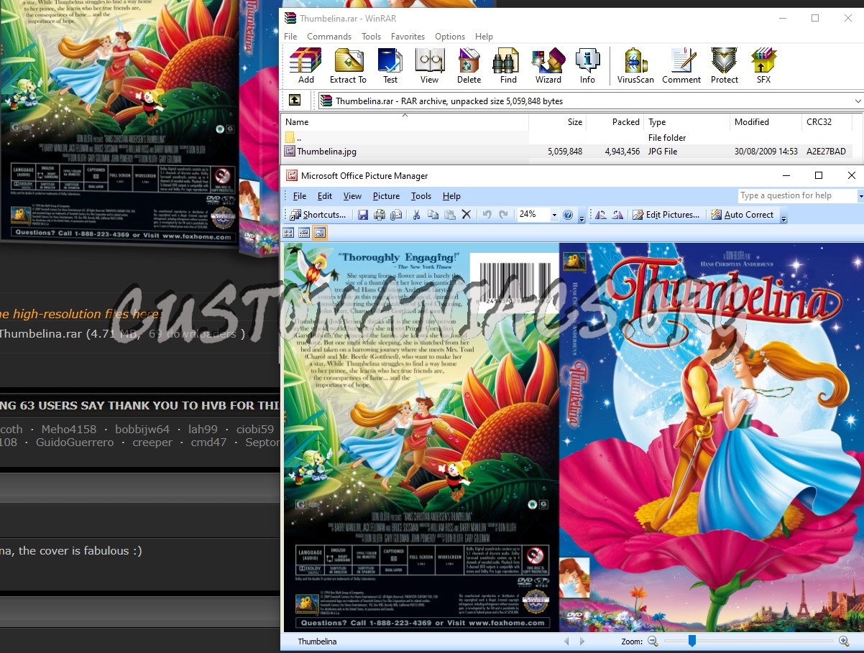Click the Auto Correct button
The height and width of the screenshot is (653, 864).
pyautogui.click(x=743, y=215)
